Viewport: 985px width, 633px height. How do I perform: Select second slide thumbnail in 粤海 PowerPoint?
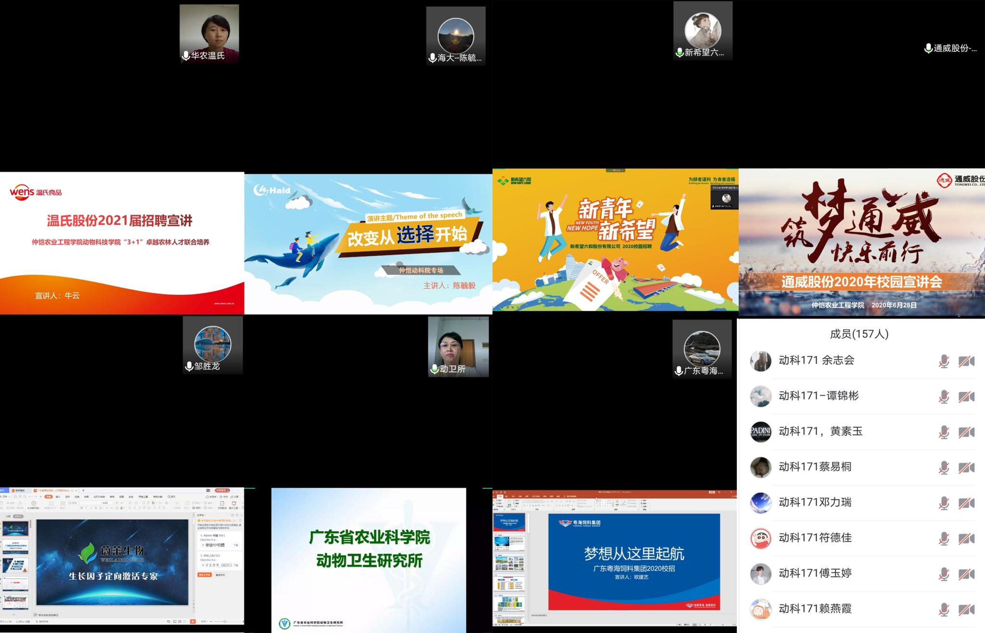(510, 542)
